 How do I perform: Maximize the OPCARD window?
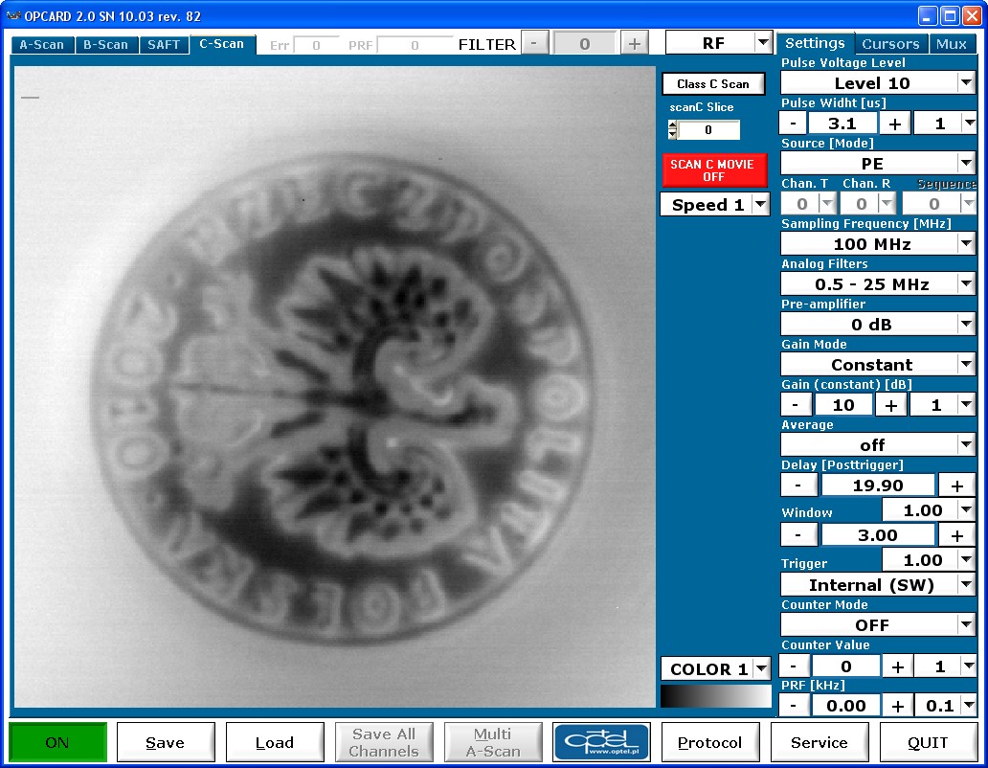pyautogui.click(x=950, y=15)
